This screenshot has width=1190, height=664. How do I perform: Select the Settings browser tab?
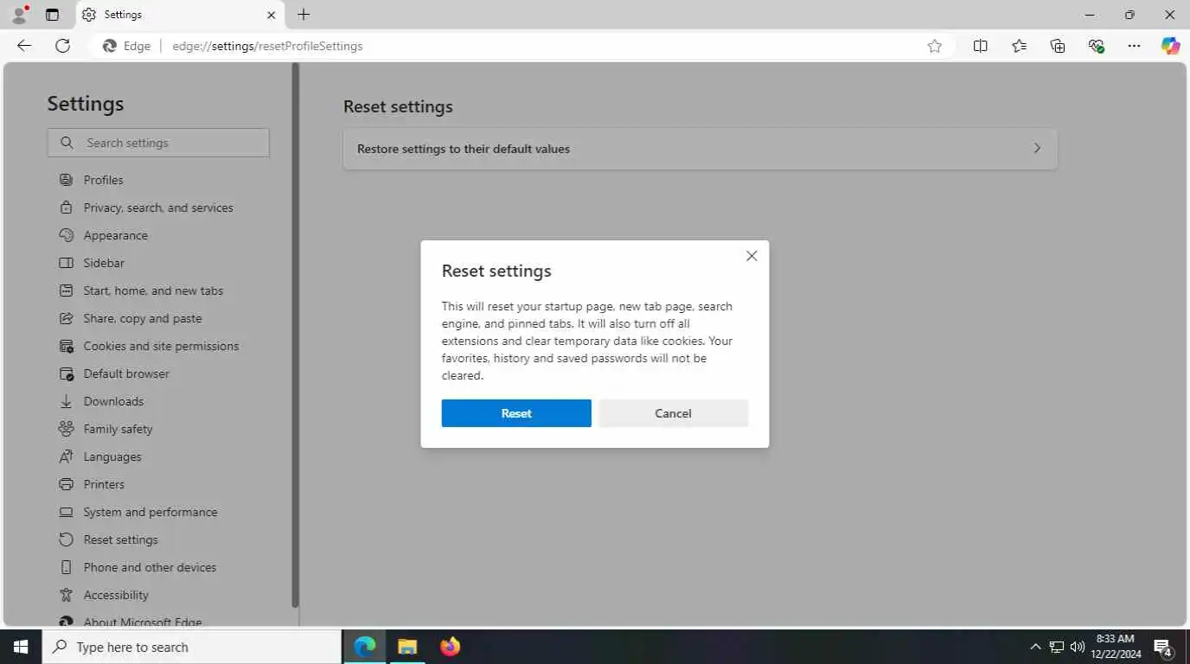tap(179, 15)
